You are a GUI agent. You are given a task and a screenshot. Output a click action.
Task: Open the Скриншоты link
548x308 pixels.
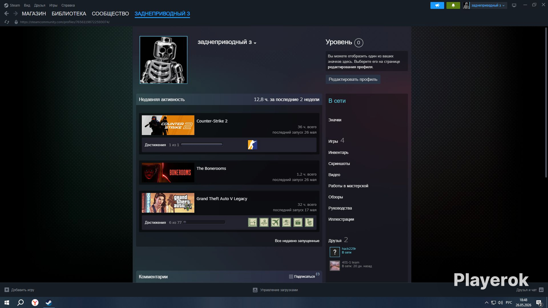[x=339, y=164]
